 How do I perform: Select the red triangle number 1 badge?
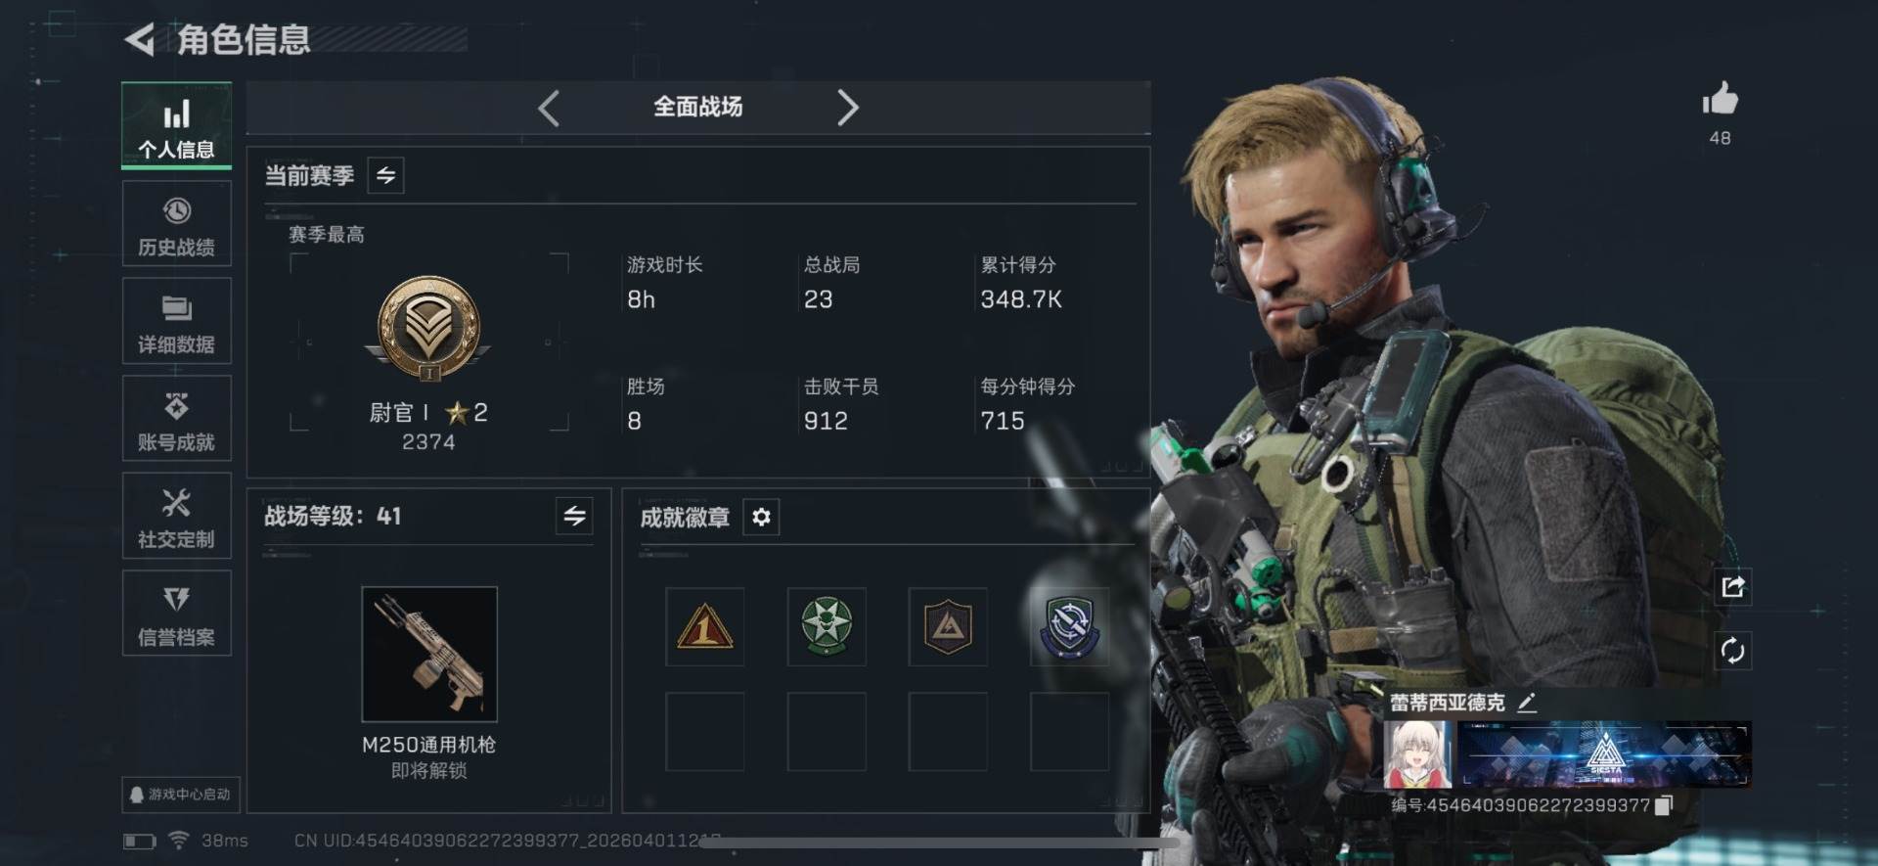click(704, 627)
